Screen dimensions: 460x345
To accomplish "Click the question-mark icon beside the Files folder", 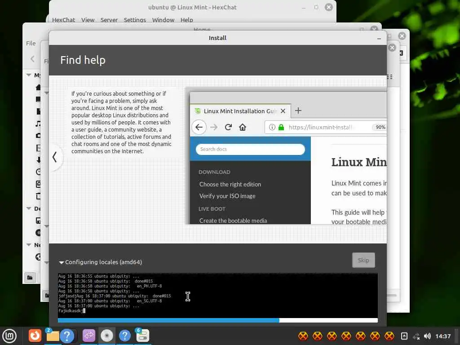I will (67, 336).
